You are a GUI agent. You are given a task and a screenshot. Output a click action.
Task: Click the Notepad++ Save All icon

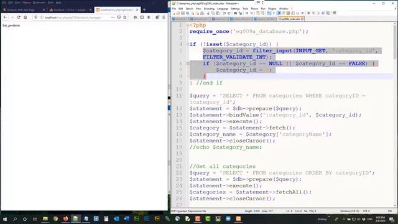tap(188, 13)
